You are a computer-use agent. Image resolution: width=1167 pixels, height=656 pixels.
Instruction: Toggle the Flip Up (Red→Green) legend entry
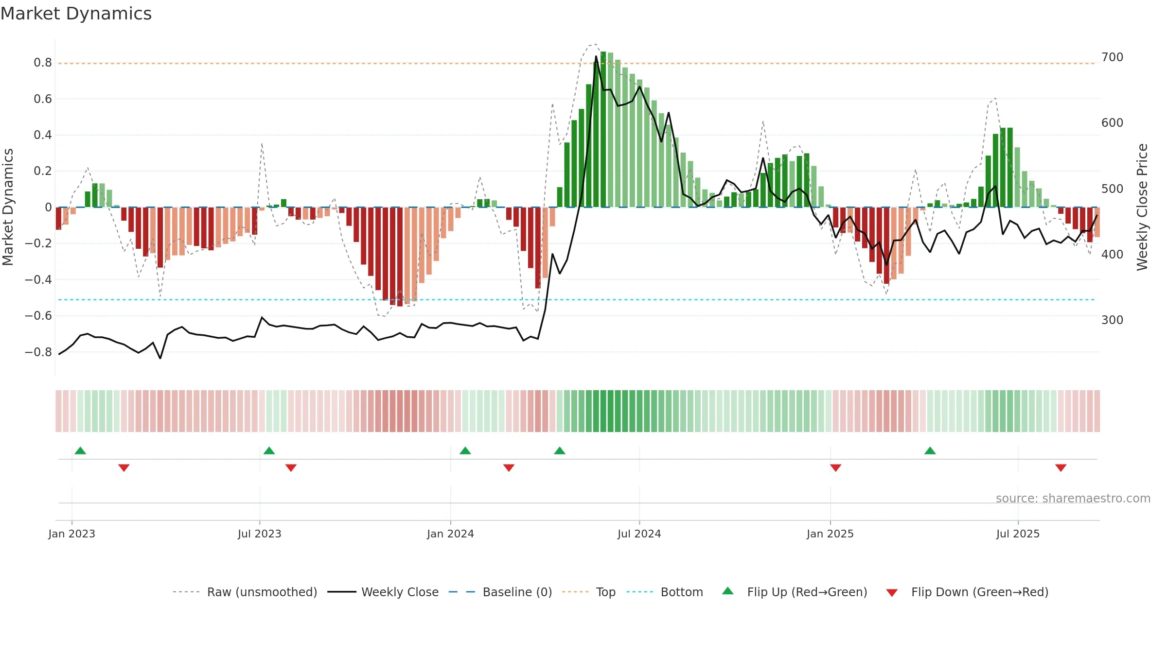pyautogui.click(x=795, y=592)
